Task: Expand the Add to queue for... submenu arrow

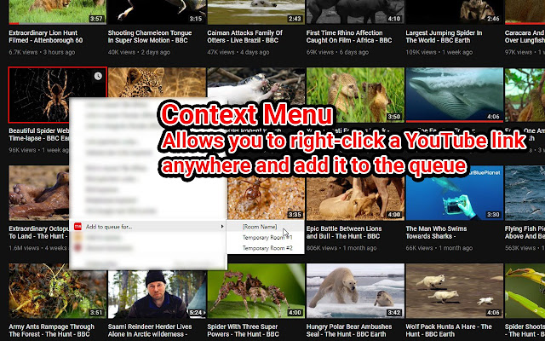Action: pyautogui.click(x=221, y=227)
